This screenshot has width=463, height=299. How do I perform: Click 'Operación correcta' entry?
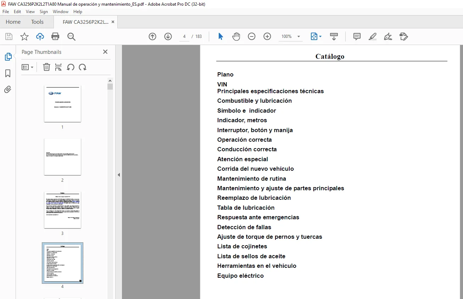pos(245,140)
